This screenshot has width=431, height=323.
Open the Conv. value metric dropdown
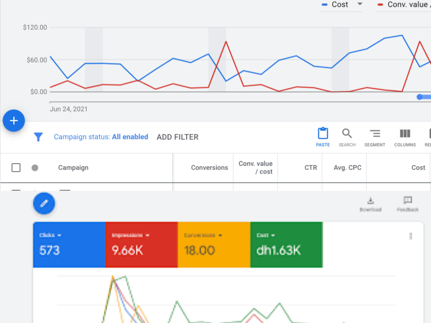pos(404,4)
